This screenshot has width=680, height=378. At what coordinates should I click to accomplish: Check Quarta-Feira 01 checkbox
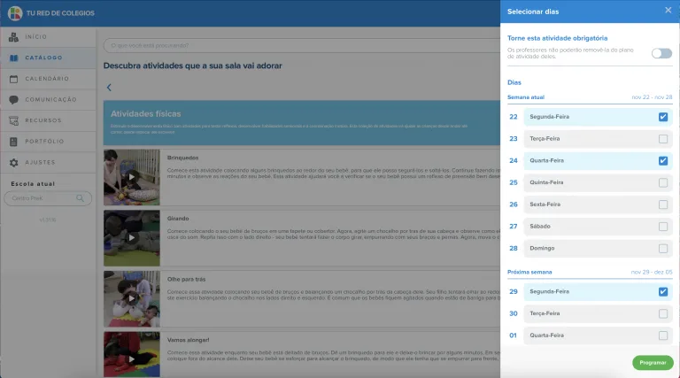click(663, 336)
